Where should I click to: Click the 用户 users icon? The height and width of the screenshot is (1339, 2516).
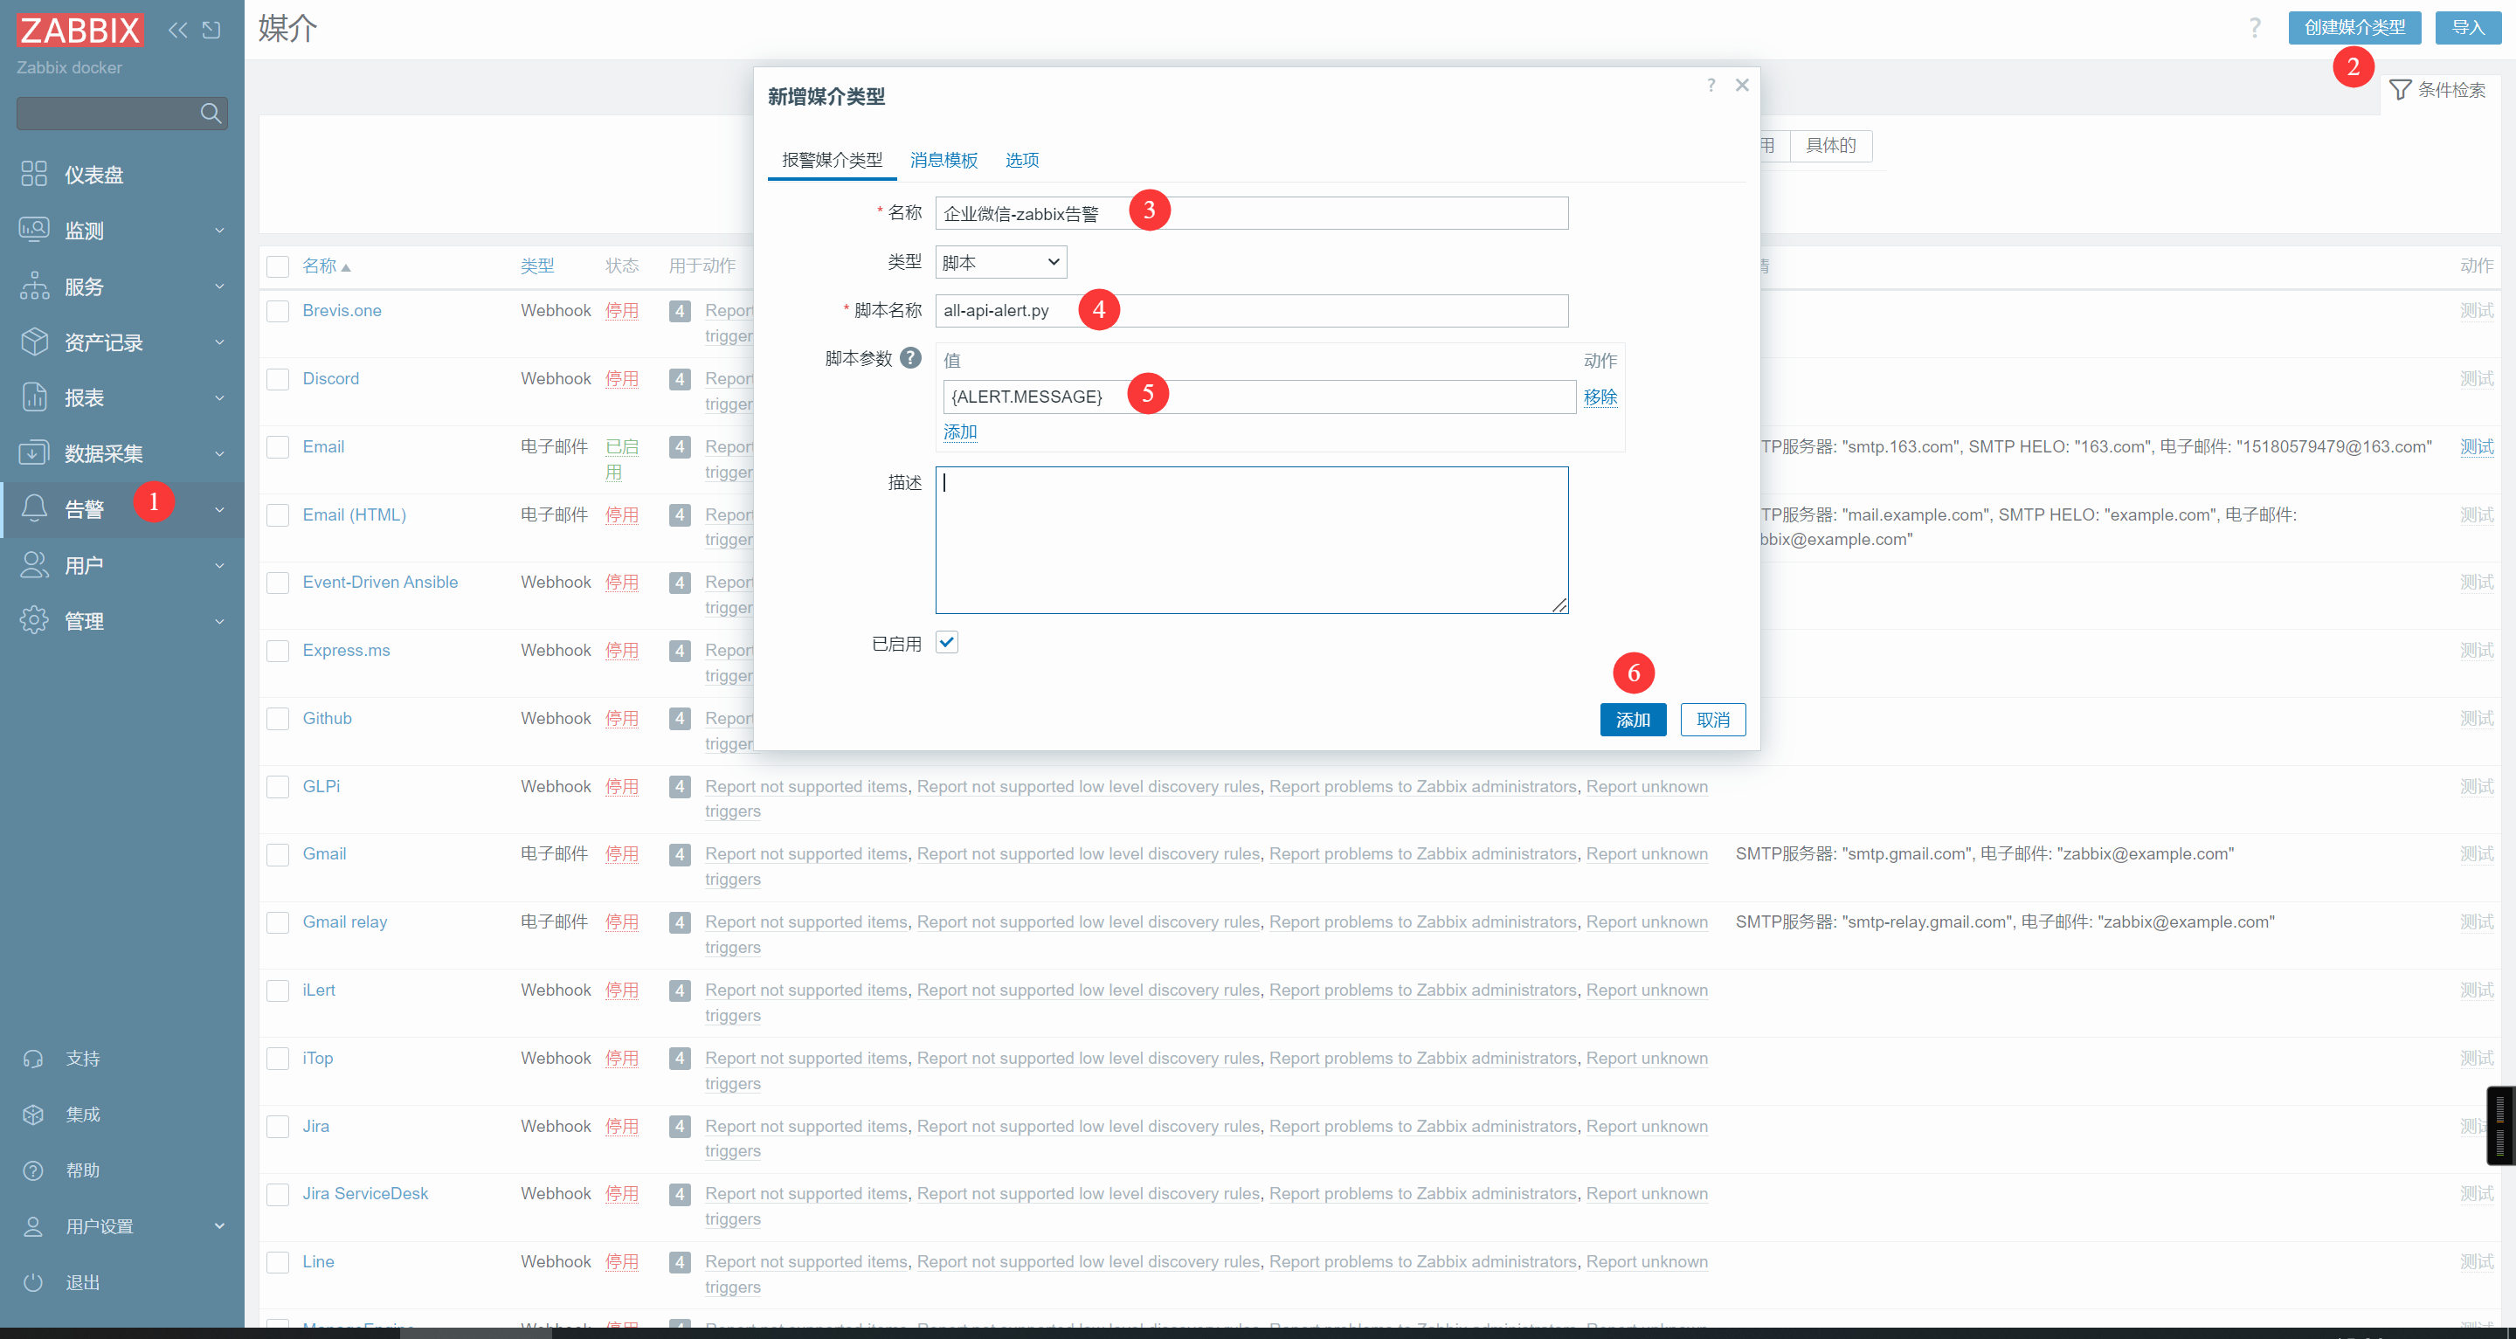pos(34,564)
